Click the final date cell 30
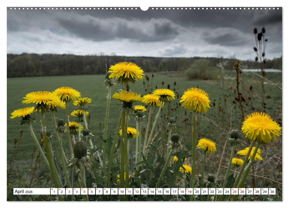Screen dimensions: 289x208 pos(272,192)
